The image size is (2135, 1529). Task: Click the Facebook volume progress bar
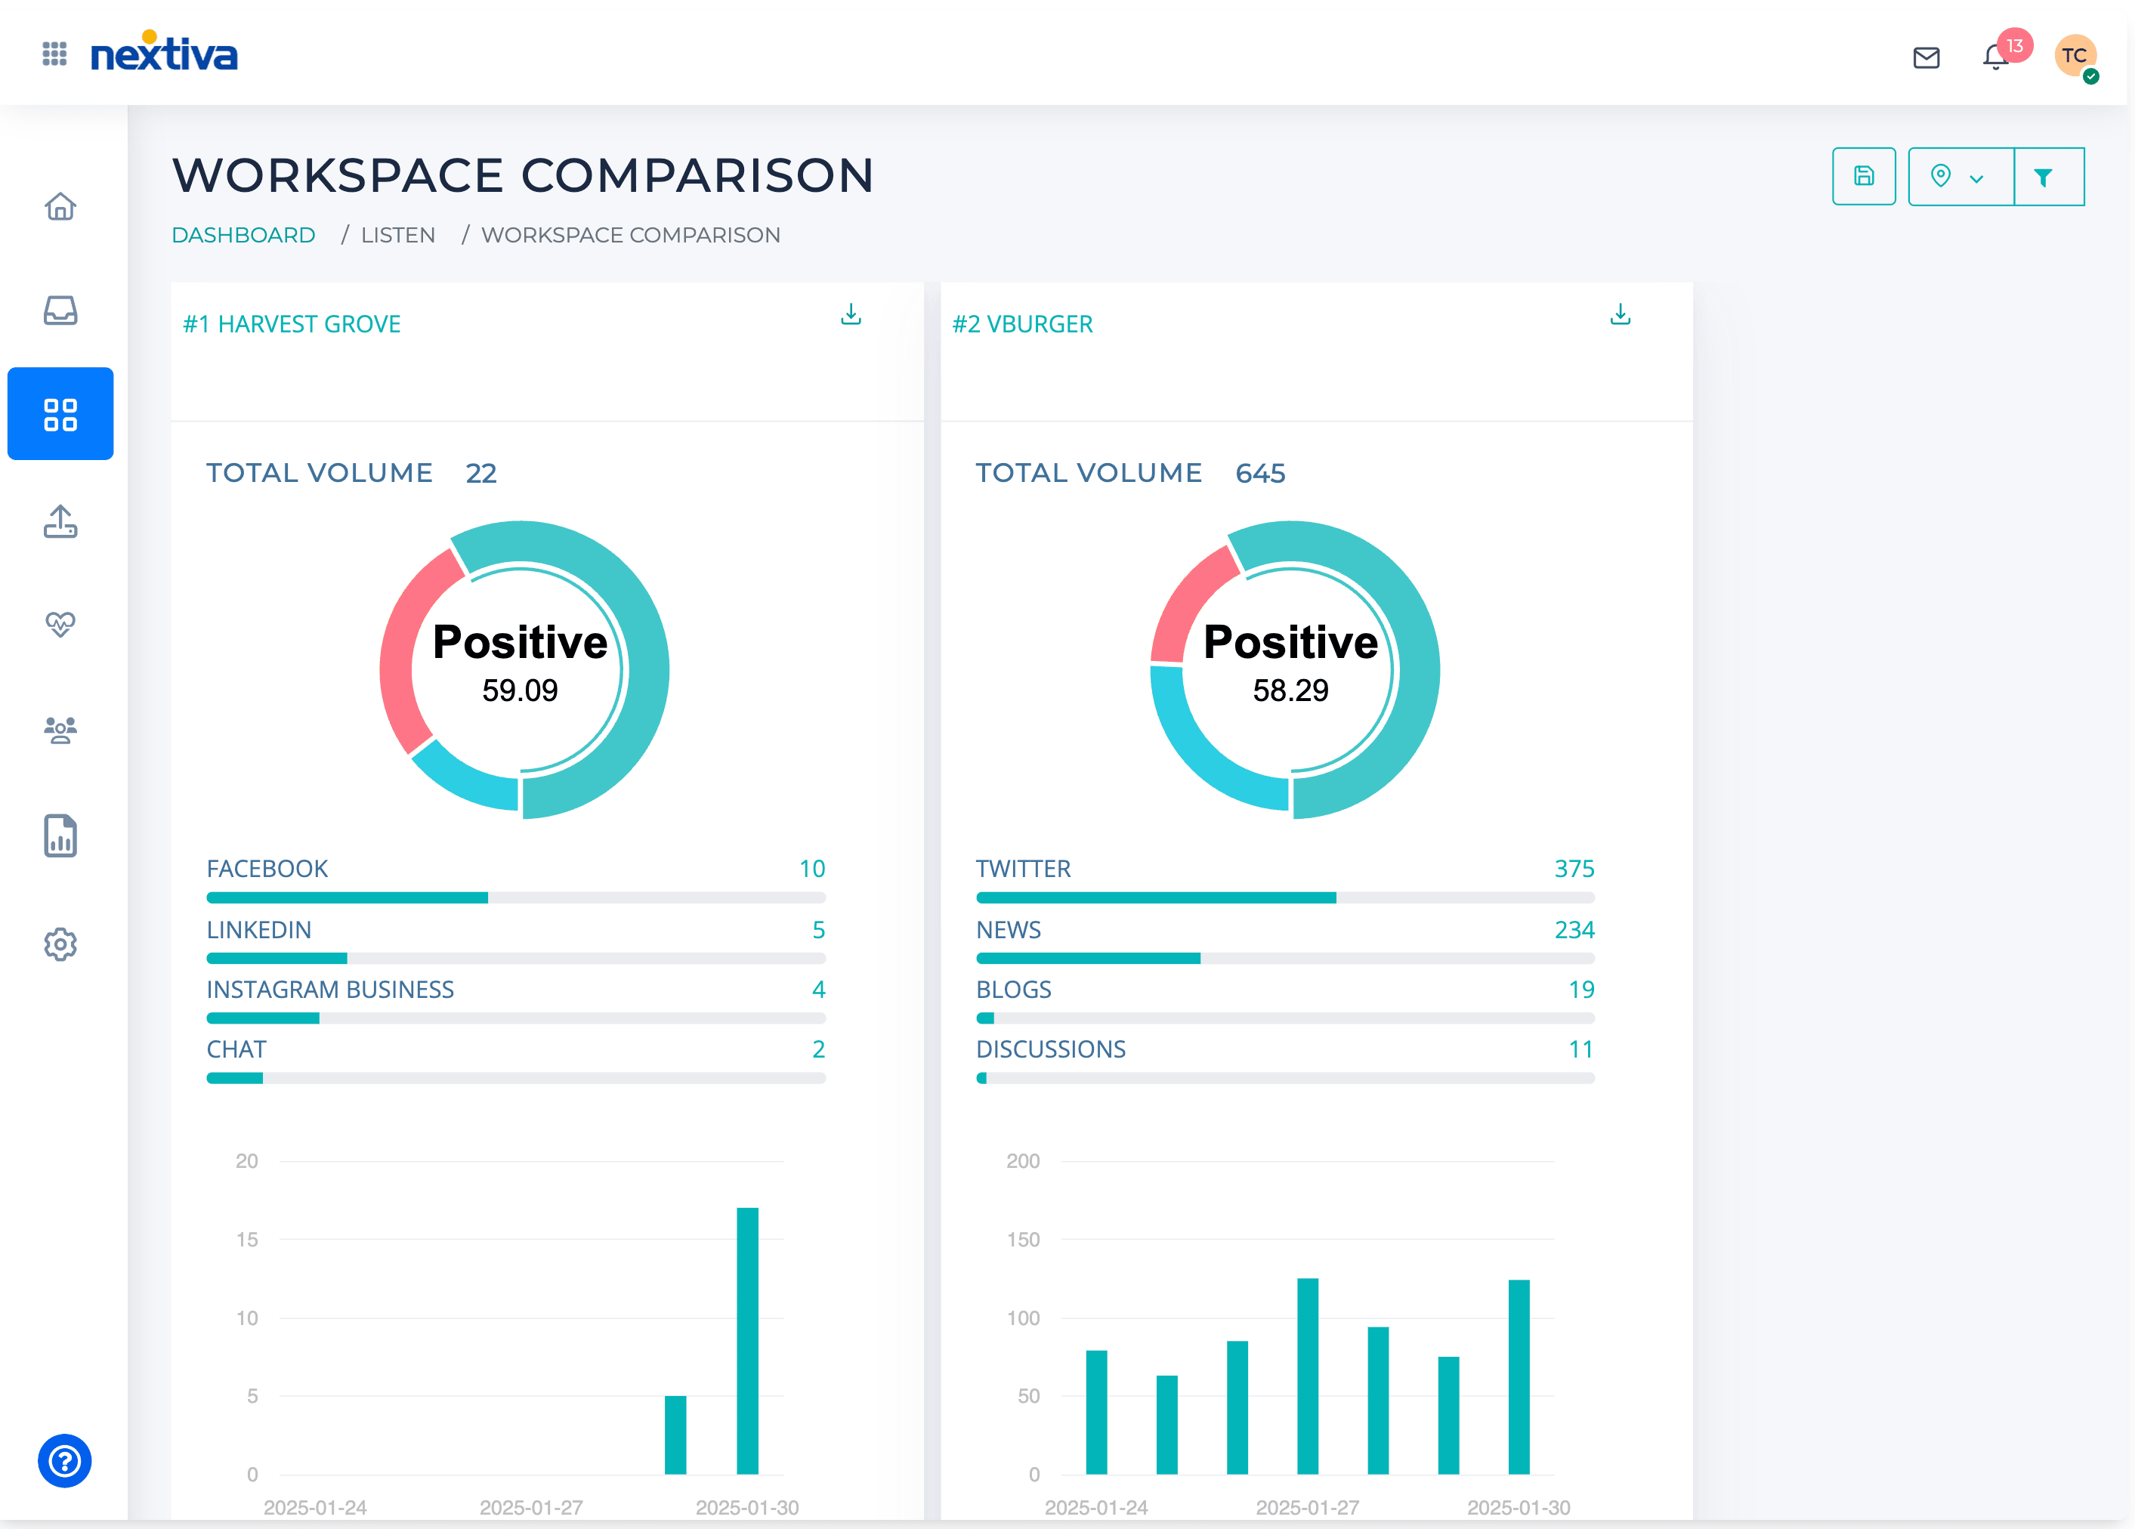coord(516,897)
